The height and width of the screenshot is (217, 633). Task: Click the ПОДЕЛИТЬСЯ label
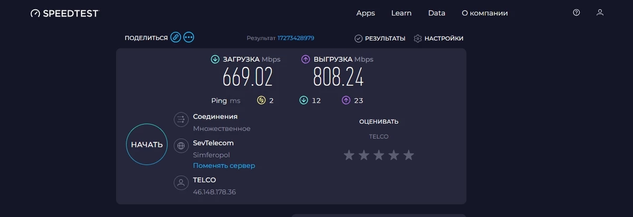click(x=146, y=38)
